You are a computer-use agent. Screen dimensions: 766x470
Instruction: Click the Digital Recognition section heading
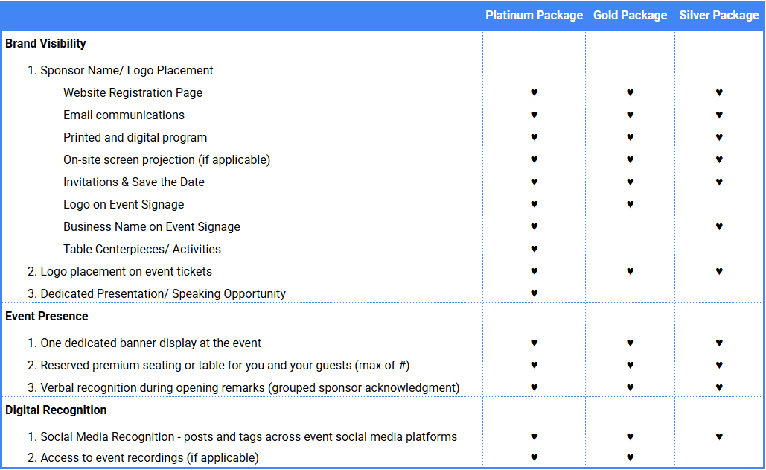click(56, 410)
